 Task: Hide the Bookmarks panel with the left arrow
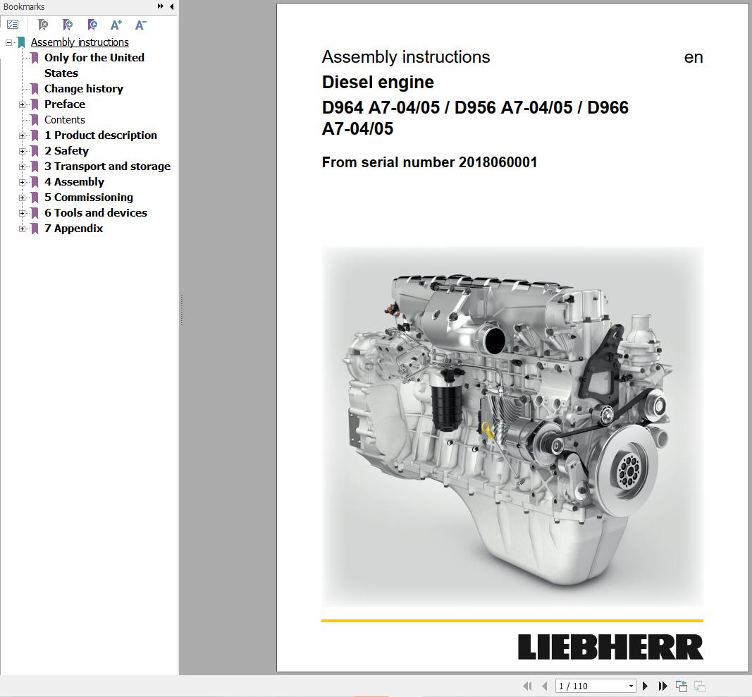[172, 6]
